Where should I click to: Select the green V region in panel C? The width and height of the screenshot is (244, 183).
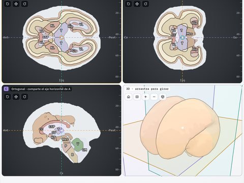(x=78, y=144)
